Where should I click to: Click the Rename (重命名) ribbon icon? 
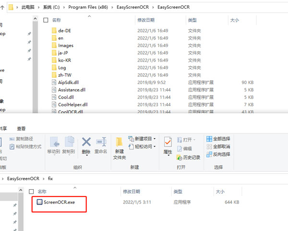101,142
